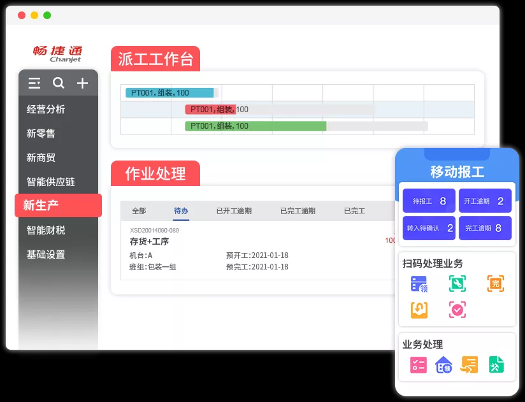Select 新生产 in the sidebar menu

[x=58, y=205]
